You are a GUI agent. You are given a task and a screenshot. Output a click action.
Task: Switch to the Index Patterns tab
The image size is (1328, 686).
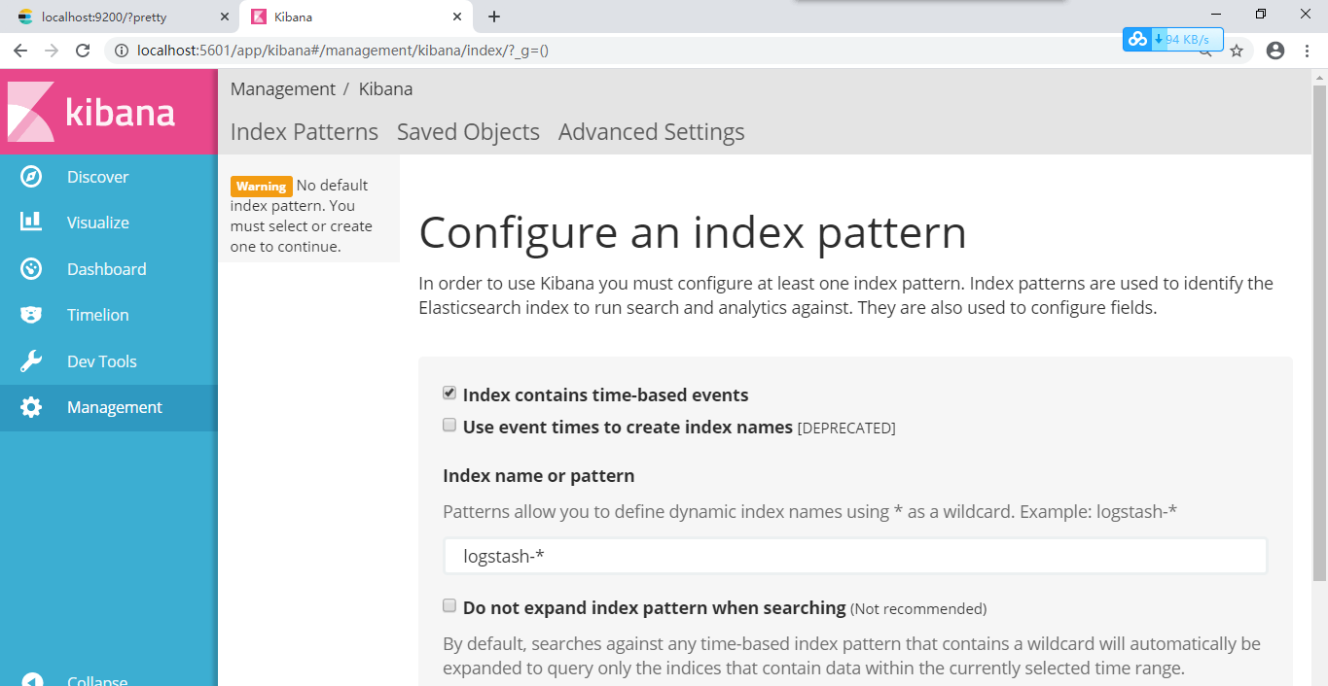305,132
